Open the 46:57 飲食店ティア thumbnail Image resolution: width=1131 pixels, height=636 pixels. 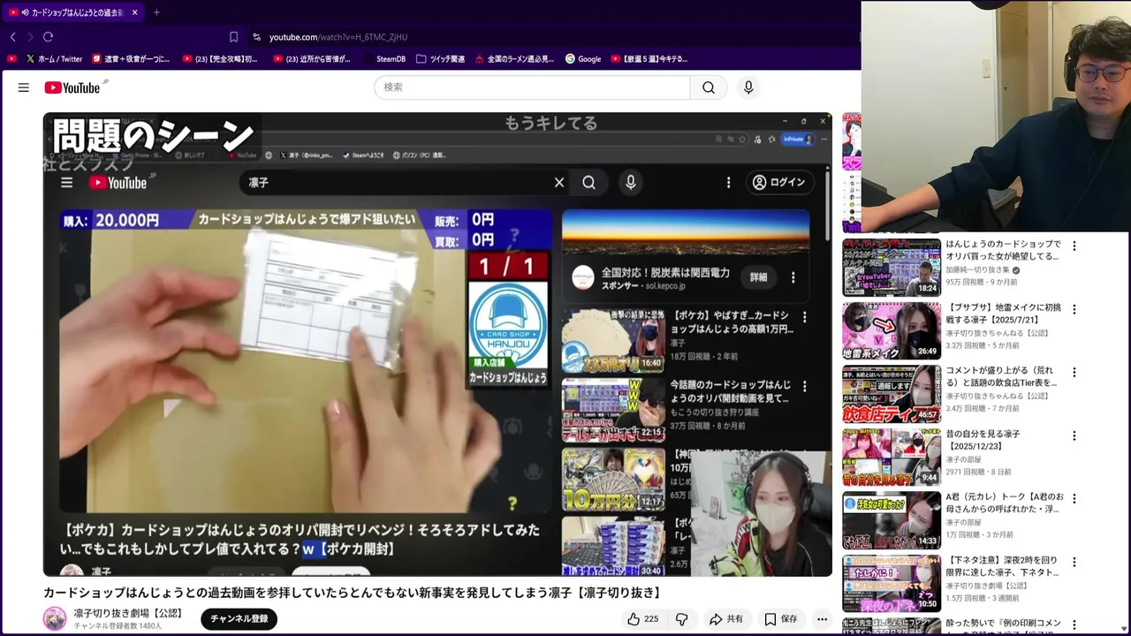click(892, 393)
